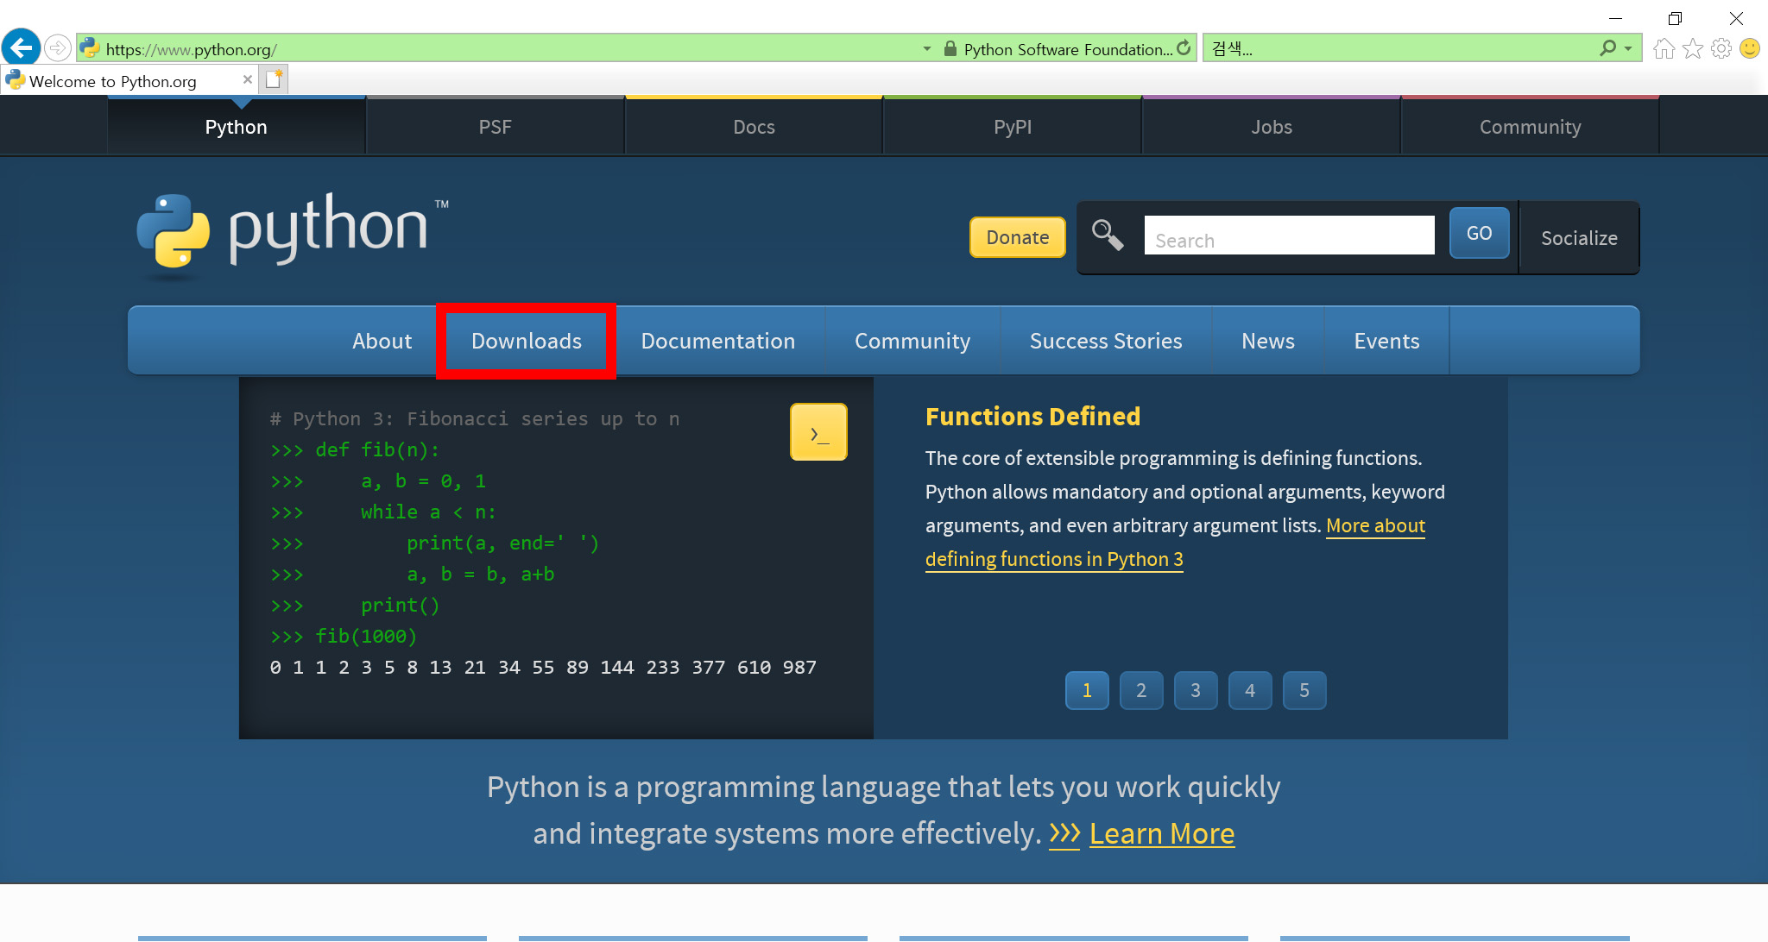This screenshot has width=1768, height=942.
Task: Click the GO search button
Action: click(1479, 233)
